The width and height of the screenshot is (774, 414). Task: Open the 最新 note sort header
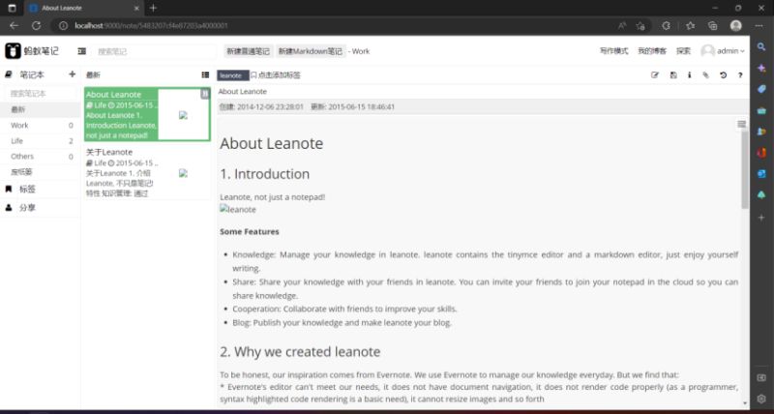[x=93, y=75]
